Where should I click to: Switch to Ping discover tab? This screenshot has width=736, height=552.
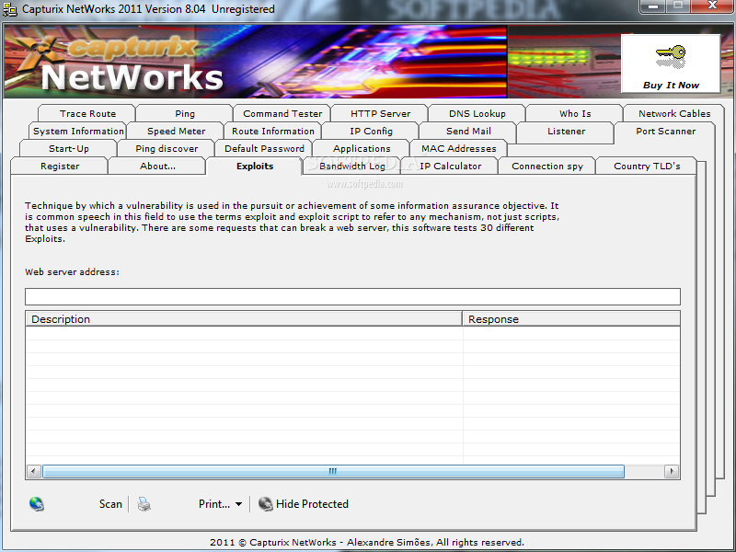pyautogui.click(x=167, y=148)
